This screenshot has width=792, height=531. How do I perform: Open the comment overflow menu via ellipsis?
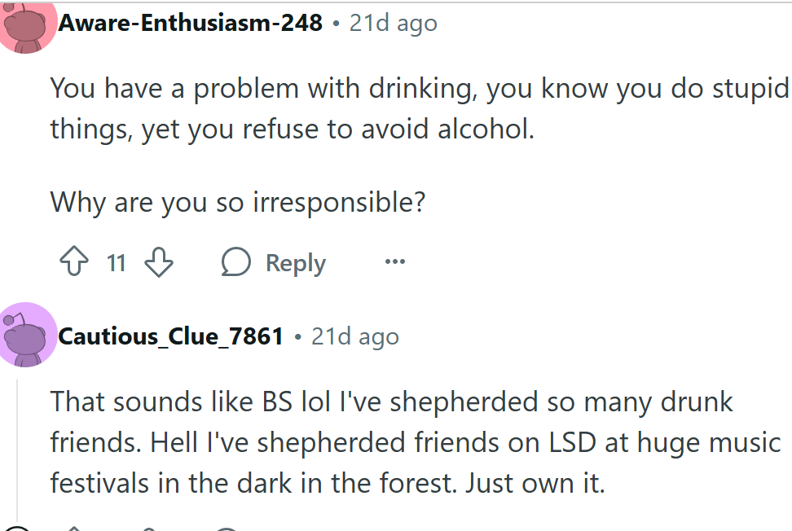pyautogui.click(x=394, y=262)
